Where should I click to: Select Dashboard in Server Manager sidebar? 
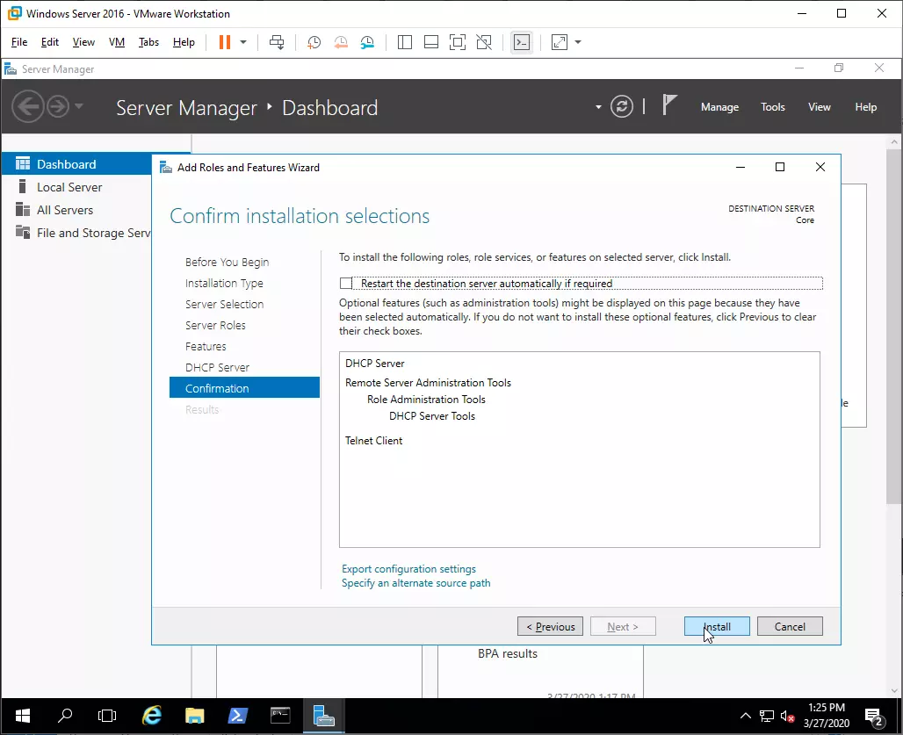pyautogui.click(x=77, y=164)
